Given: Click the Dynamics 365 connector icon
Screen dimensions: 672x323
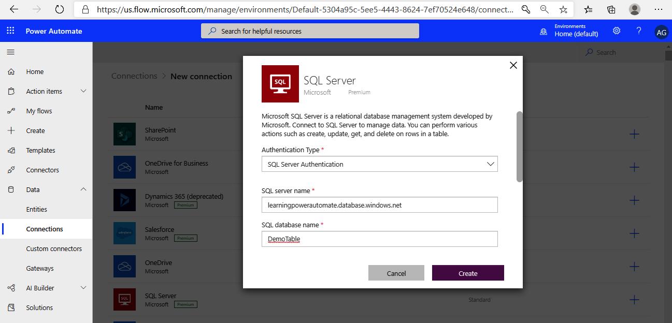Looking at the screenshot, I should pyautogui.click(x=124, y=200).
